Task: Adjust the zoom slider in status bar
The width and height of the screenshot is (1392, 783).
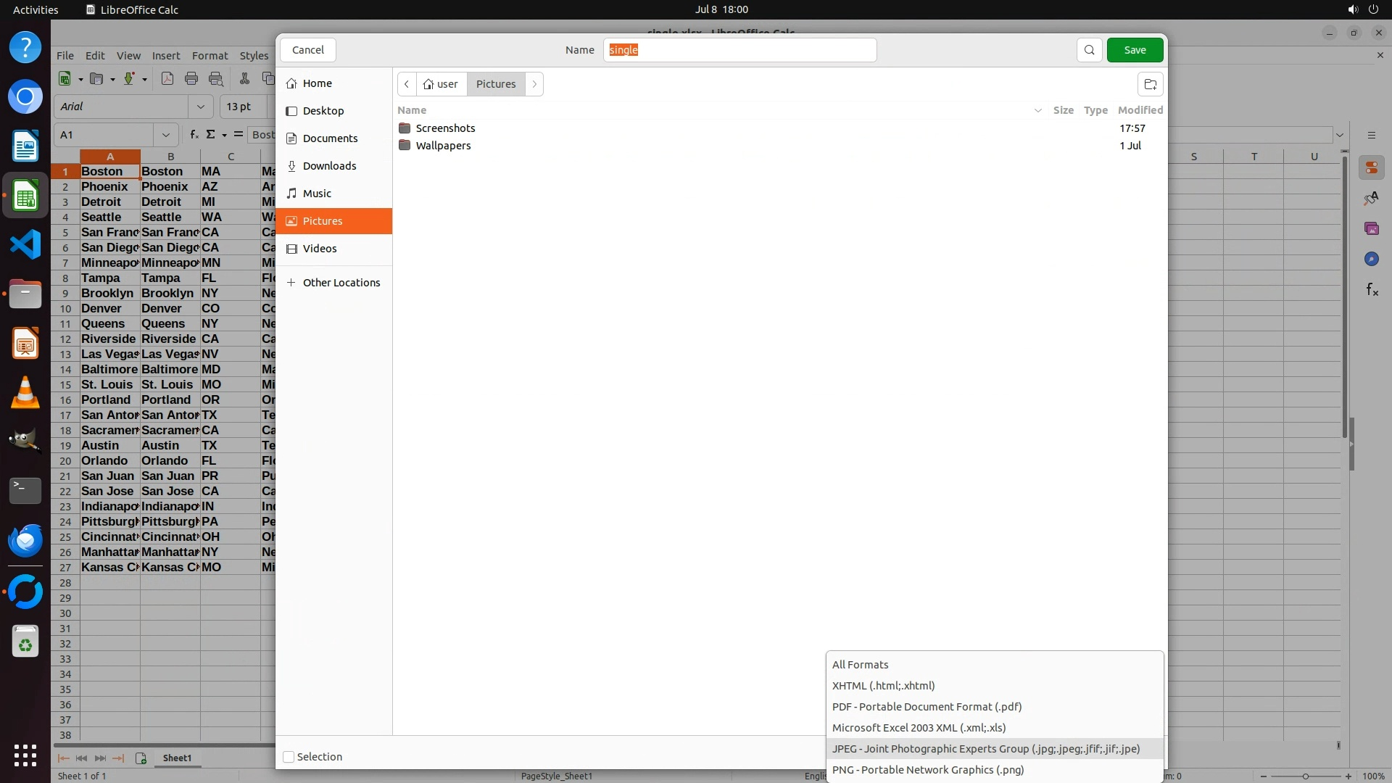Action: tap(1306, 776)
